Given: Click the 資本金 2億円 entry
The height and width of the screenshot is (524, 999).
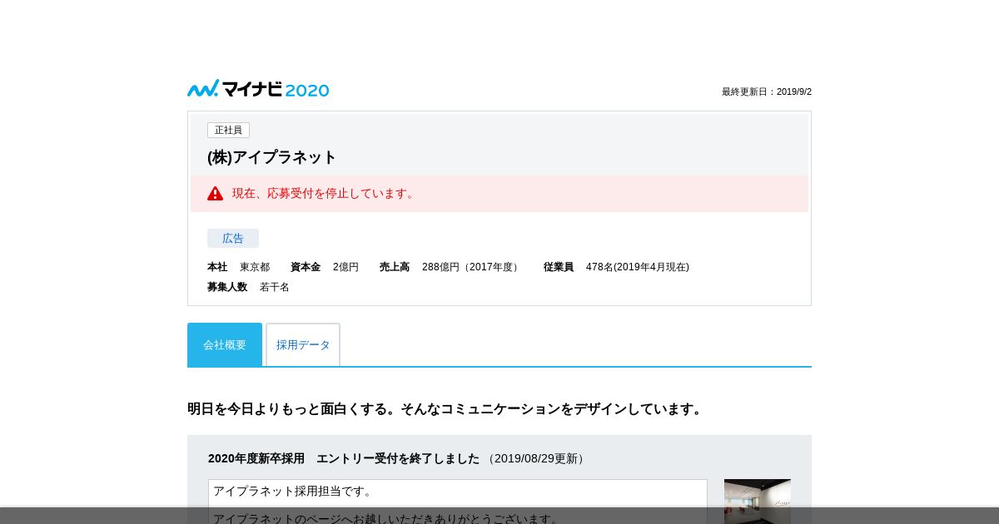Looking at the screenshot, I should coord(325,267).
